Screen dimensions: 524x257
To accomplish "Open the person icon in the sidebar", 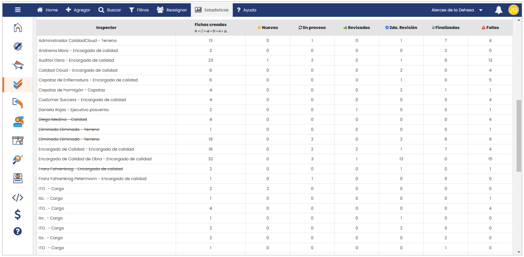I will 18,122.
